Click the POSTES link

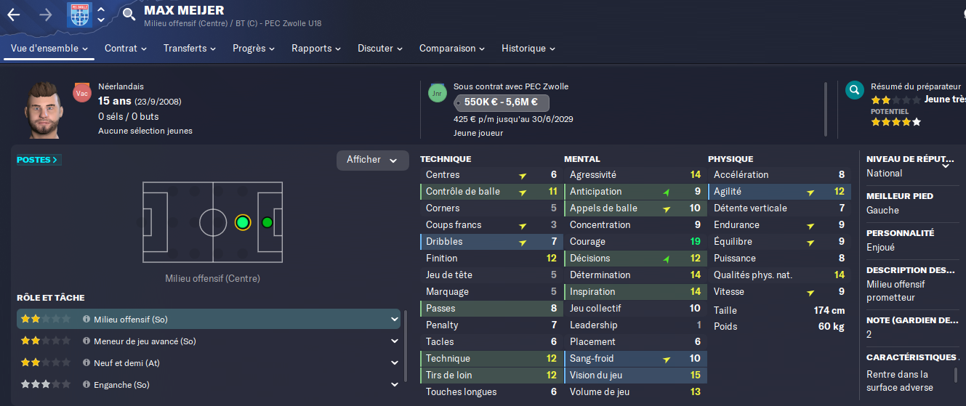click(38, 160)
